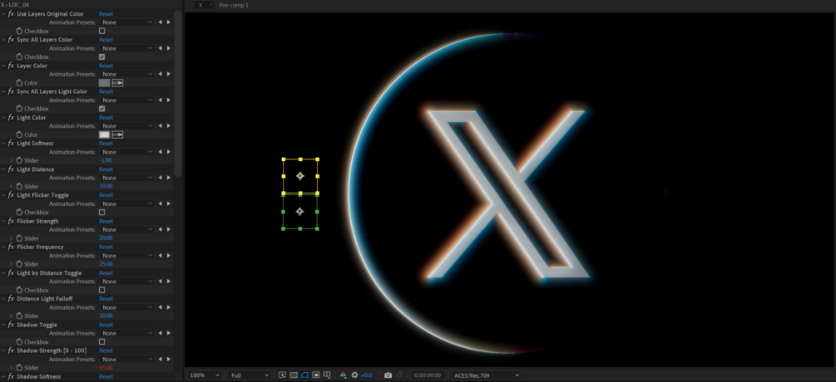Click Effect Controls panel vertical scrollbar
Screen dimensions: 836x382
click(178, 93)
